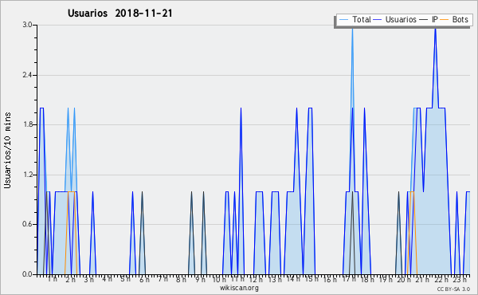
Task: Click the light blue Total legend line swatch
Action: (343, 20)
